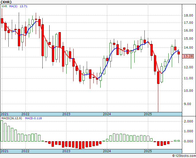Viewport: 196px width, 158px height.
Task: Click the 17.00 price axis label
Action: [x=189, y=23]
